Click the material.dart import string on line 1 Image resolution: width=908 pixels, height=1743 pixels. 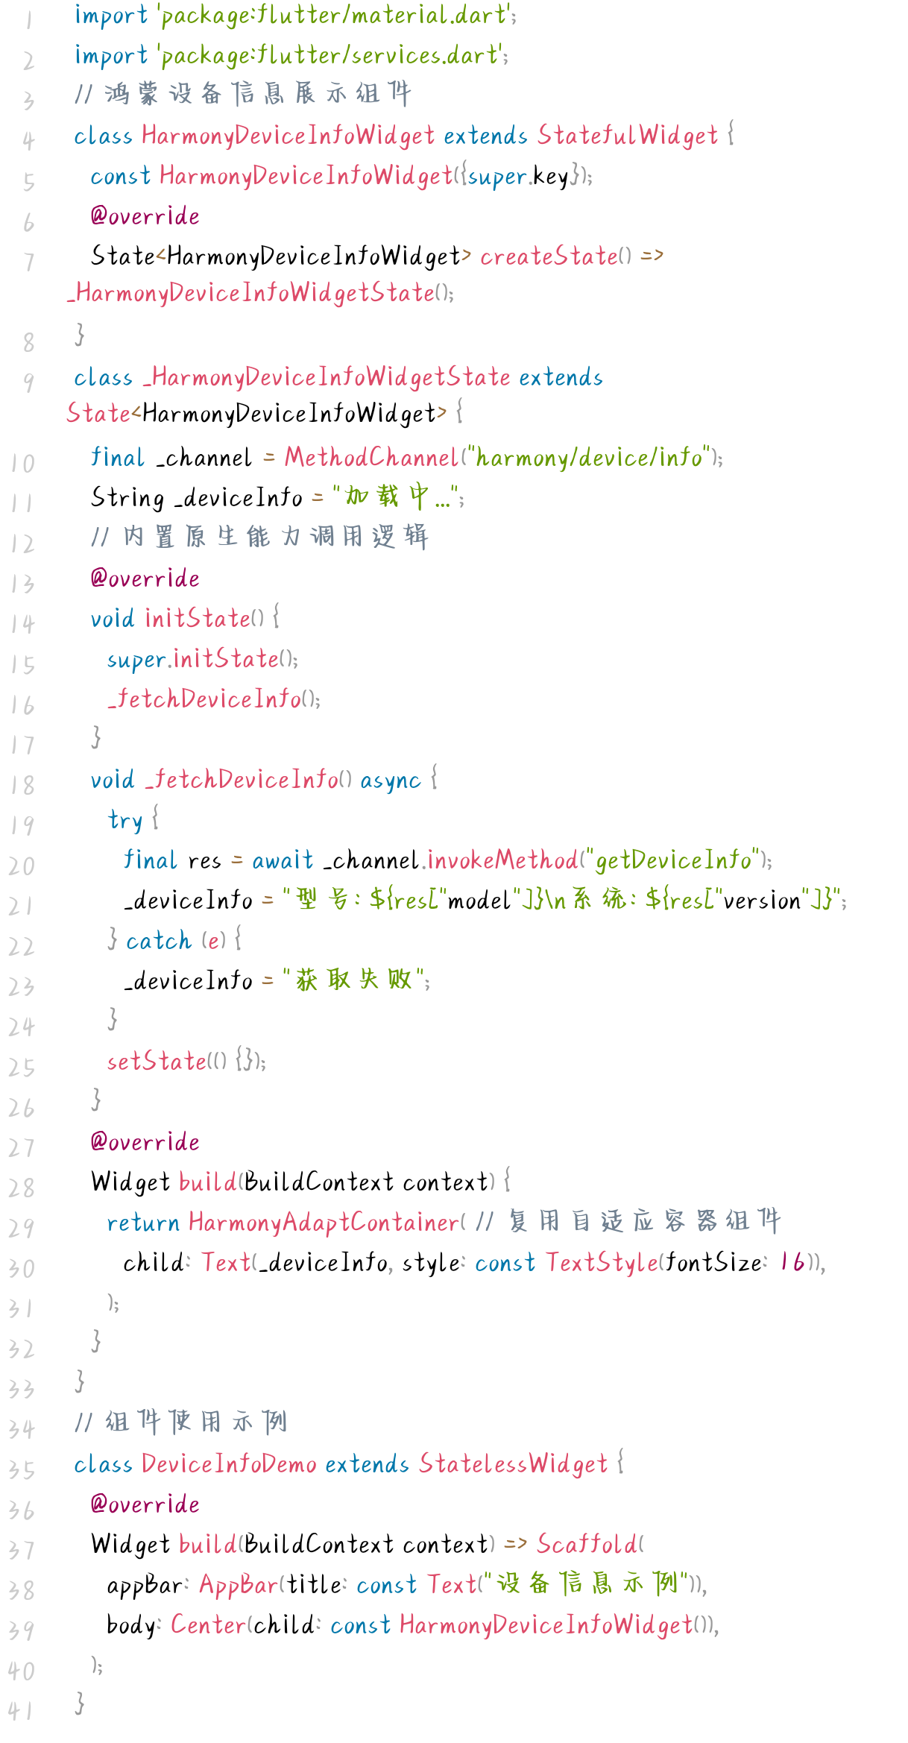[x=335, y=16]
